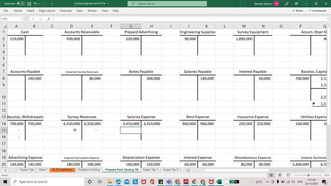Screen dimensions: 331x186
Task: Click the Undo arrow icon
Action: [35, 4]
